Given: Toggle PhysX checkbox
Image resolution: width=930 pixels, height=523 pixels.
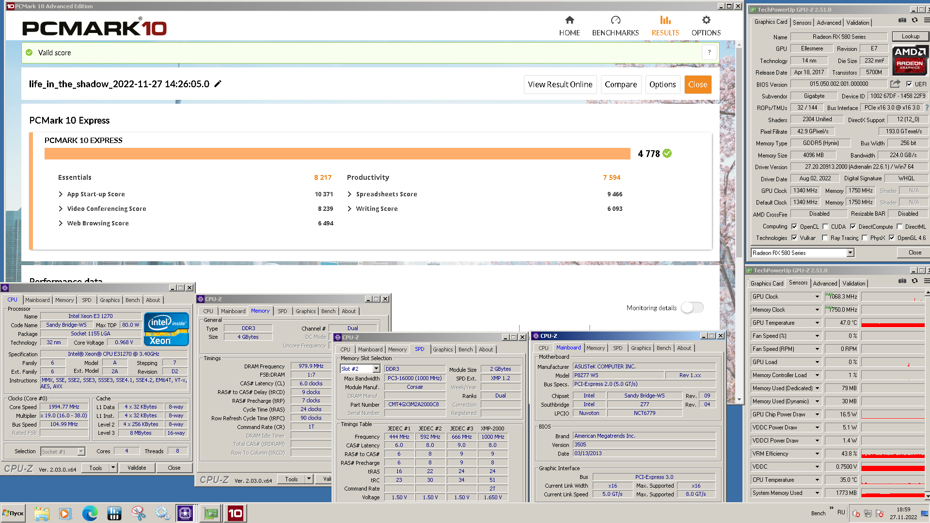Looking at the screenshot, I should pyautogui.click(x=865, y=238).
